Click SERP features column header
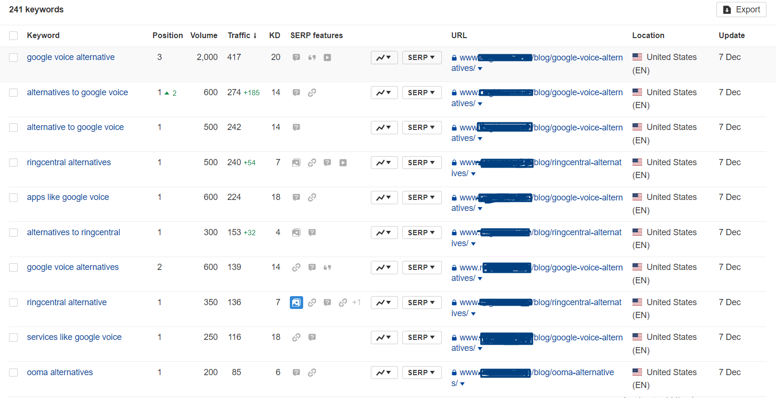This screenshot has height=398, width=776. pos(317,36)
